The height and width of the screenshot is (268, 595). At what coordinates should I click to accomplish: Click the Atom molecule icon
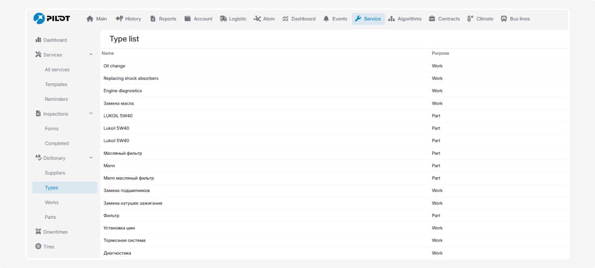257,19
